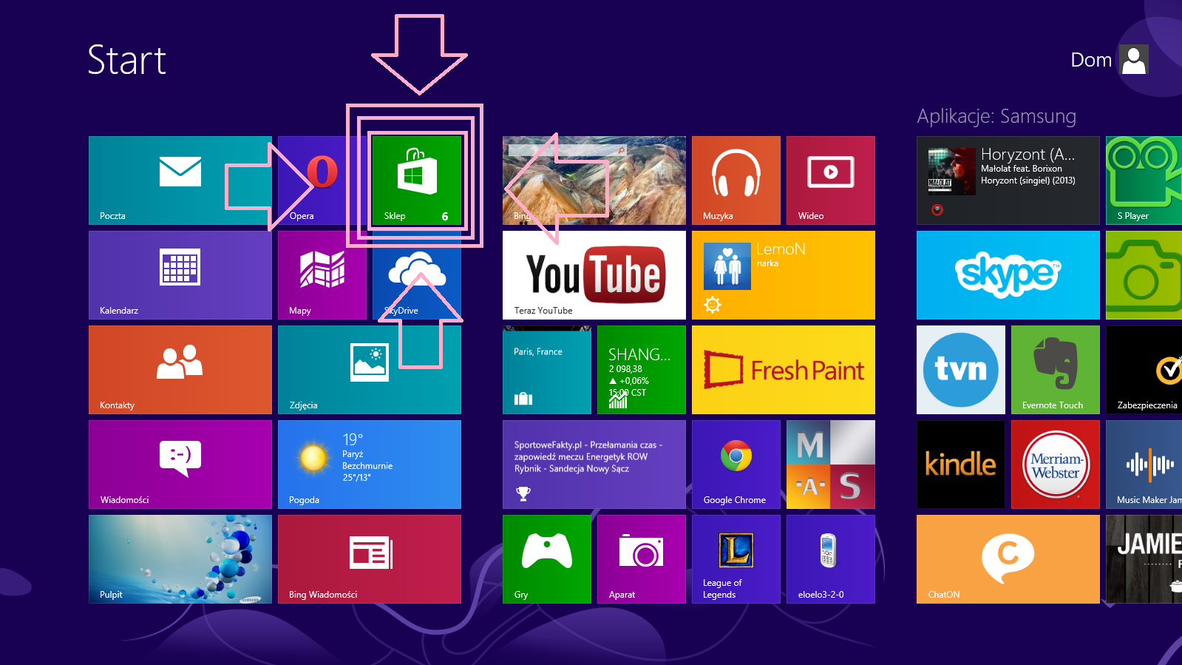Viewport: 1182px width, 665px height.
Task: Open the Gry games controller tile
Action: [547, 559]
